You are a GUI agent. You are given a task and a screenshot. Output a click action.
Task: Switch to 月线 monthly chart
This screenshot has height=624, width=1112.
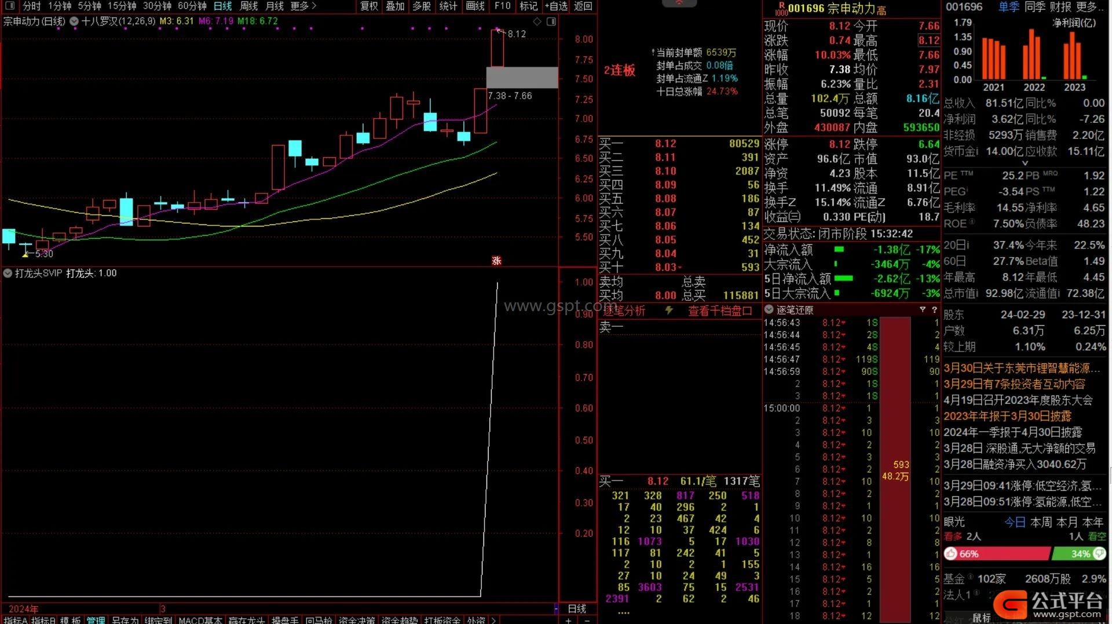(275, 6)
